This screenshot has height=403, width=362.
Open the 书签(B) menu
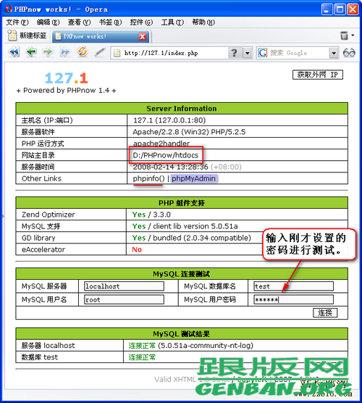[110, 22]
